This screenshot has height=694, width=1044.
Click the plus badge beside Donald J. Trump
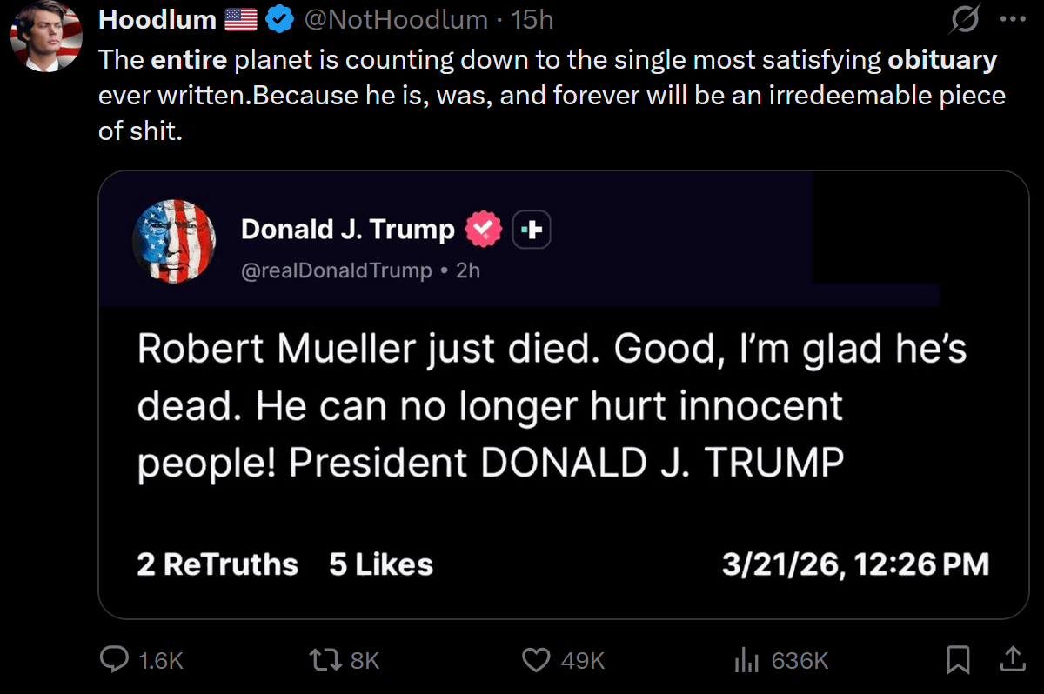[x=532, y=230]
